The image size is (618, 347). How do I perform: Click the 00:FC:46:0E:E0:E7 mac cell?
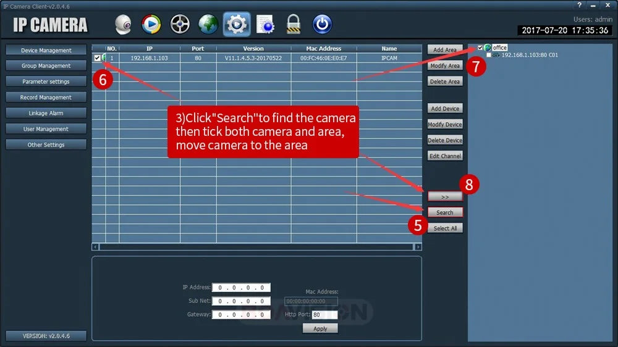[x=324, y=58]
